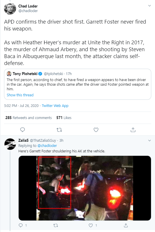Like ZaliaS's reply
155x232 pixels.
pos(91,225)
